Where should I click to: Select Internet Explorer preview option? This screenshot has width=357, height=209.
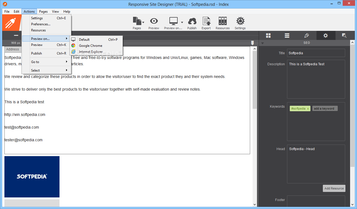tap(96, 52)
